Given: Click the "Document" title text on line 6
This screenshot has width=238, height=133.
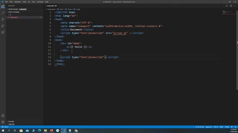Looking at the screenshot, I should (x=76, y=30).
